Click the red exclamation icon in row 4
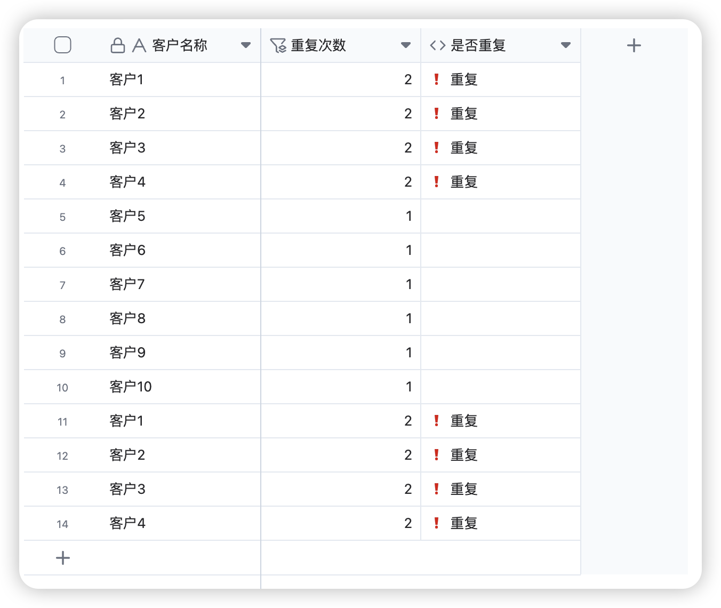The image size is (721, 608). tap(437, 182)
